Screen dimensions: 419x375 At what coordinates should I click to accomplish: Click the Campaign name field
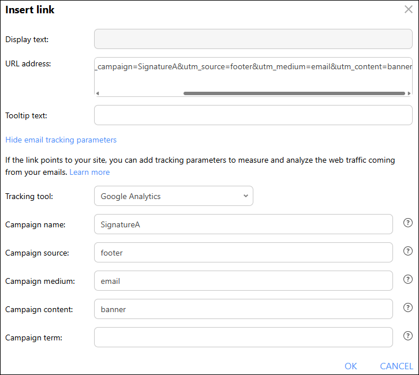click(x=243, y=224)
